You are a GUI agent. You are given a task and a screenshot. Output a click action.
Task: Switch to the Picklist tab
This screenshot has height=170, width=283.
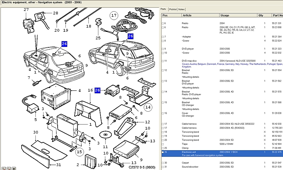173,9
